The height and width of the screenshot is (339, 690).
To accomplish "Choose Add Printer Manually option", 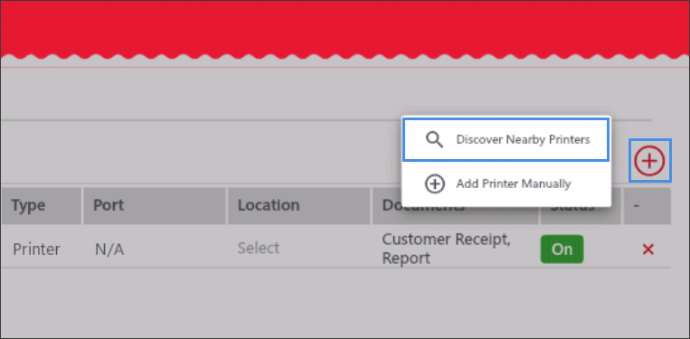I will click(506, 184).
